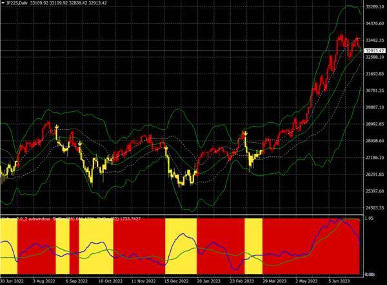Image resolution: width=387 pixels, height=285 pixels.
Task: Click the yellow indicator zone above 23 Feb 2023
Action: pyautogui.click(x=253, y=246)
